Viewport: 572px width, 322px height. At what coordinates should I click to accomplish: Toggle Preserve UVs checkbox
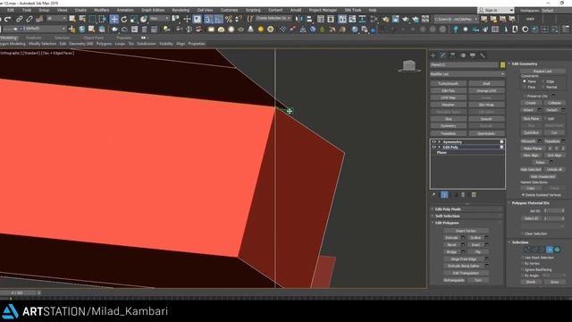pyautogui.click(x=525, y=96)
